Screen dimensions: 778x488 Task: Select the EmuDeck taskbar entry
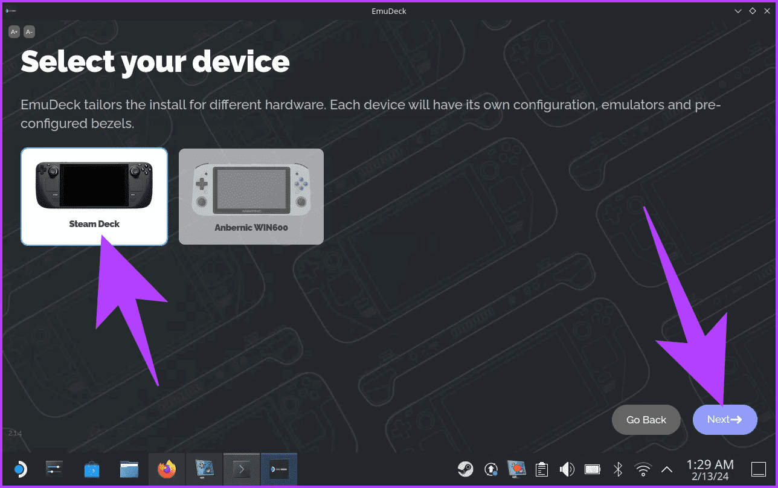(x=279, y=469)
